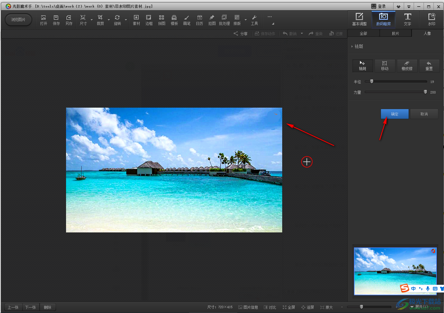Switch to the 水印 watermark tab
Screen dimensions: 444x313
(431, 20)
